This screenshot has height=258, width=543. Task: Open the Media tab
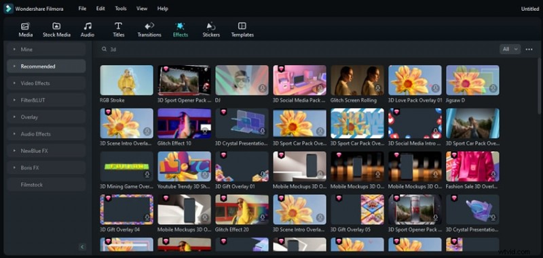click(25, 30)
